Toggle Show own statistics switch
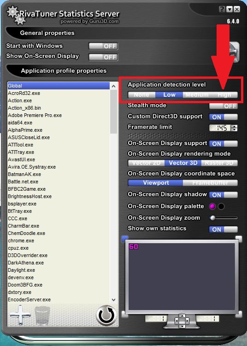Screen dimensions: 247x346 coord(223,229)
